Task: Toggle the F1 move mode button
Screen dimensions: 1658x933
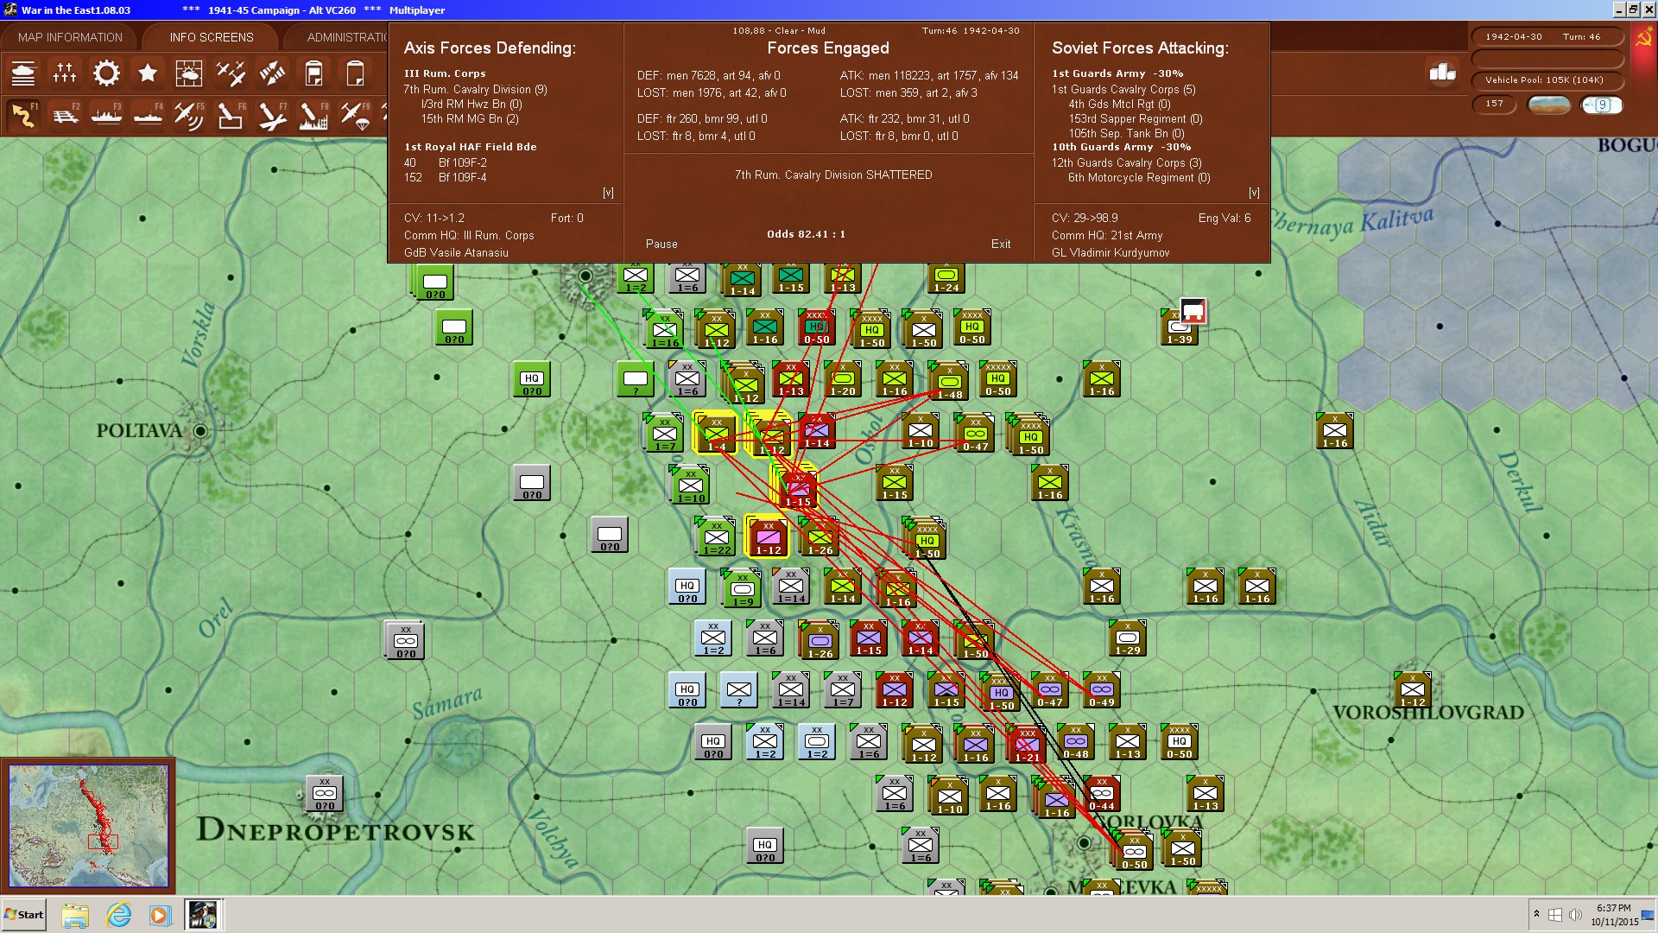Action: 23,115
